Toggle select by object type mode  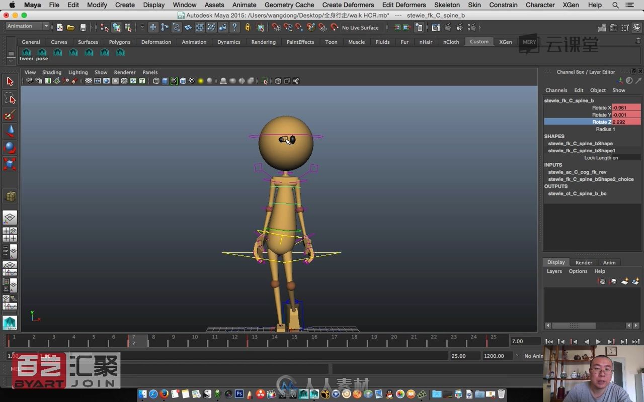(x=116, y=27)
